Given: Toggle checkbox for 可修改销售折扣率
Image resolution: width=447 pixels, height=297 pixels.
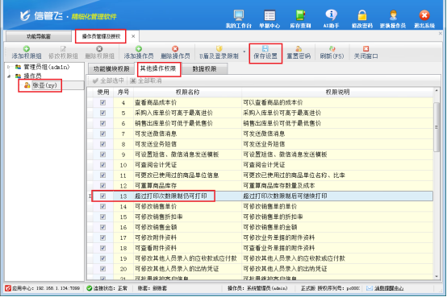Looking at the screenshot, I should coord(103,217).
